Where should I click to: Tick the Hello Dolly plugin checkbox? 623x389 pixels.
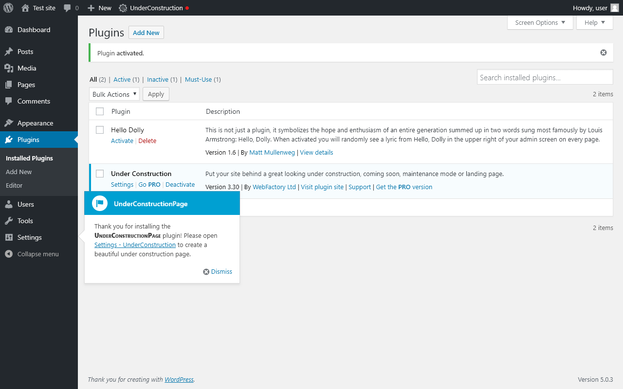(100, 130)
